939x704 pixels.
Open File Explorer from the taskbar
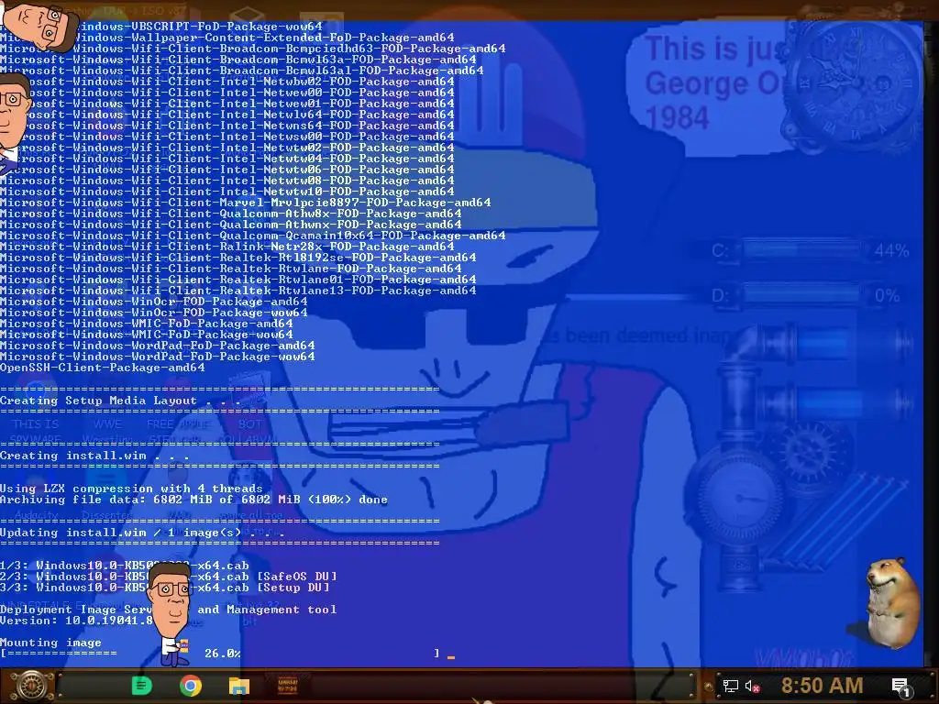(x=239, y=686)
